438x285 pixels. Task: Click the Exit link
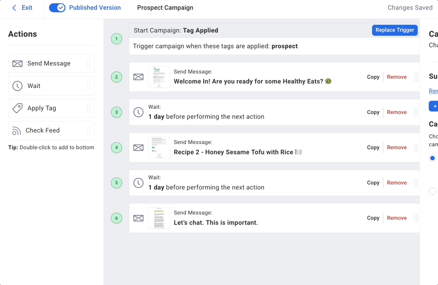27,8
